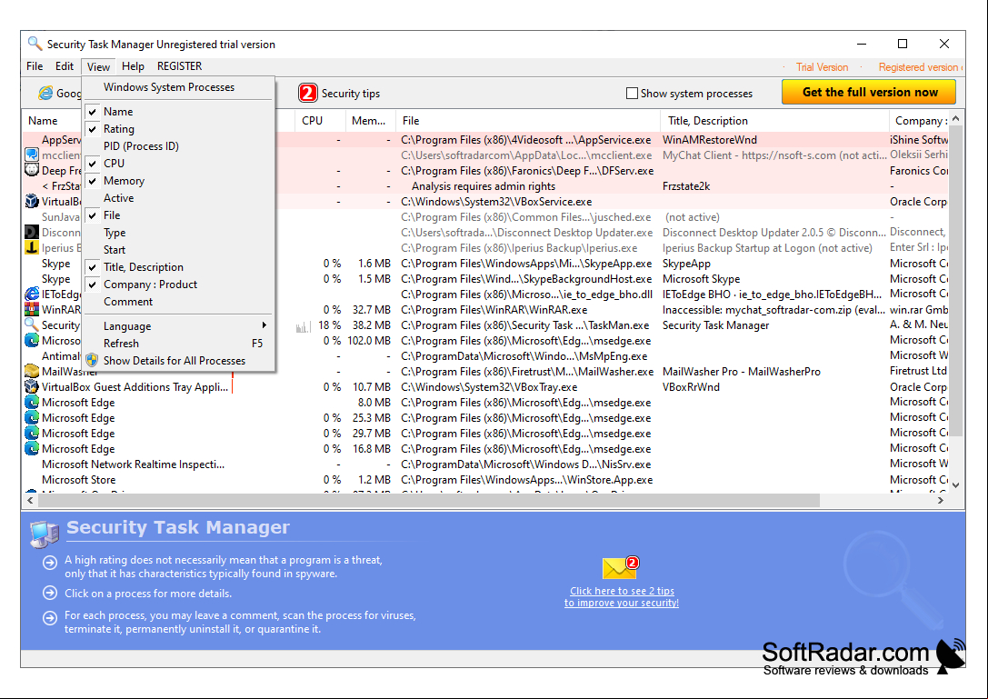Enable the Show system processes checkbox
The height and width of the screenshot is (699, 988).
(x=632, y=94)
